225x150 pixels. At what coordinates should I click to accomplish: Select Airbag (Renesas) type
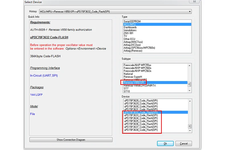tap(157, 51)
